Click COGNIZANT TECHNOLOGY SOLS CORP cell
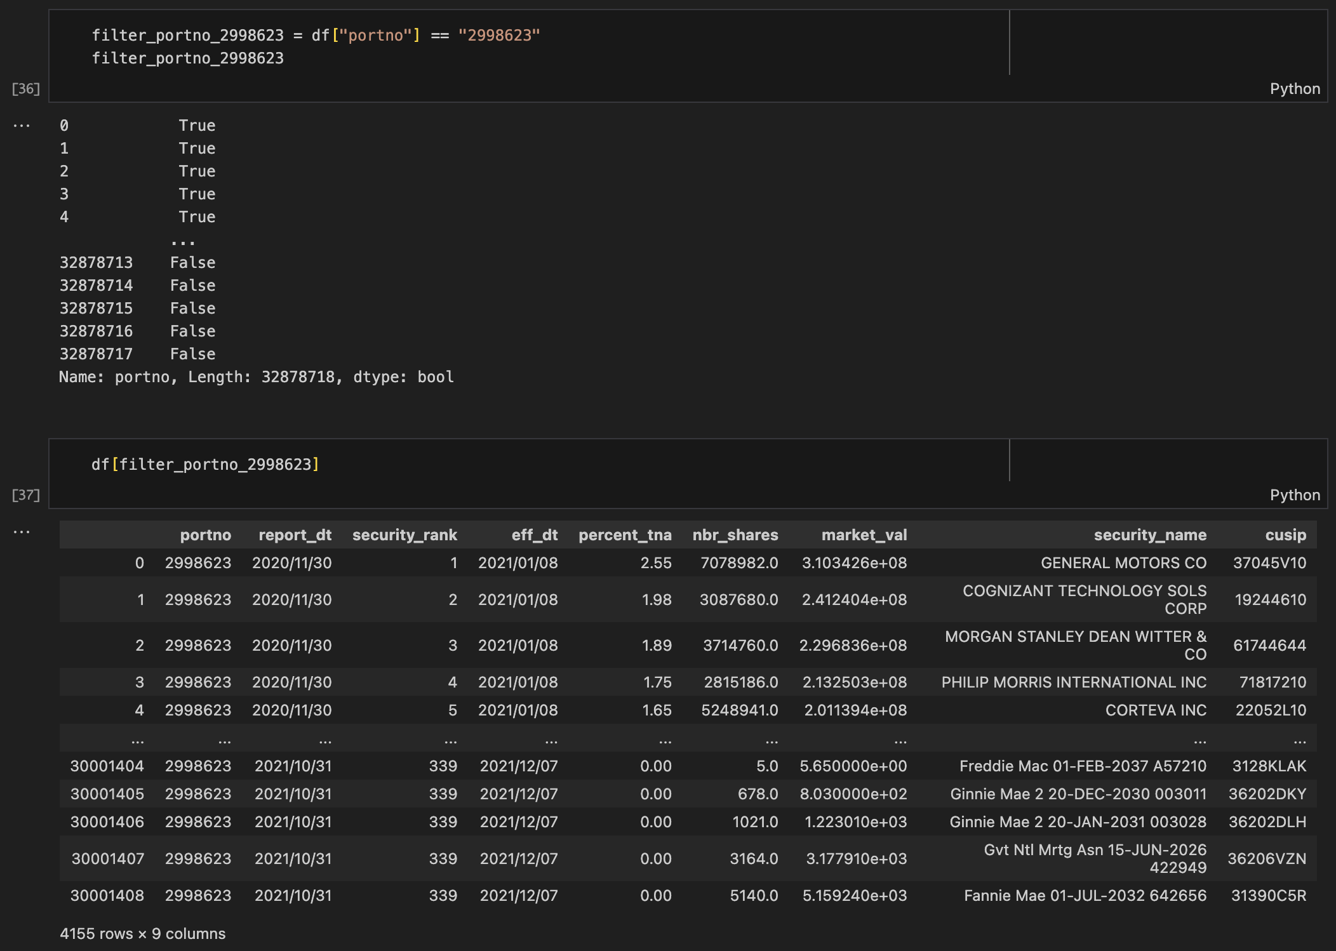The height and width of the screenshot is (951, 1336). [1085, 599]
